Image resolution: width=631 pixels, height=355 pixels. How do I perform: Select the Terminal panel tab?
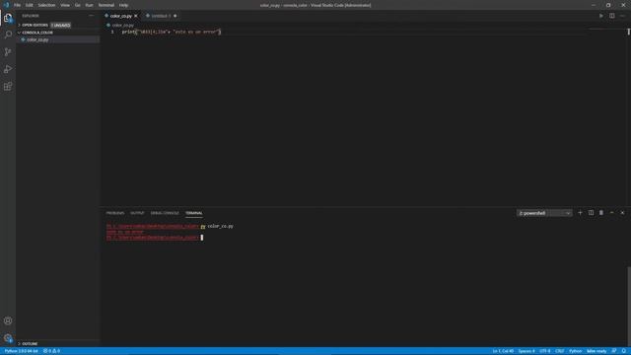click(194, 213)
